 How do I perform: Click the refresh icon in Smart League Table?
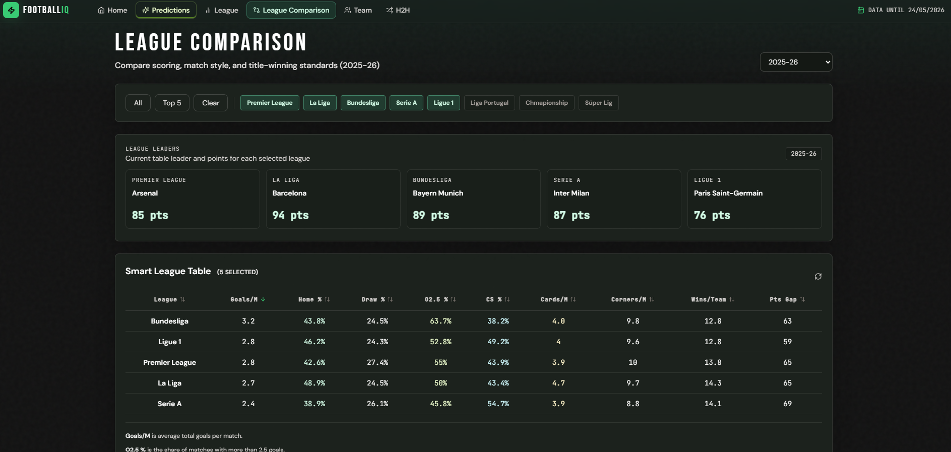click(x=818, y=276)
